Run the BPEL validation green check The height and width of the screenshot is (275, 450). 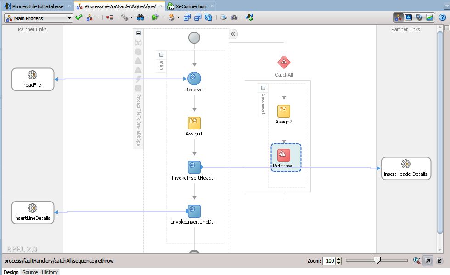[x=79, y=17]
